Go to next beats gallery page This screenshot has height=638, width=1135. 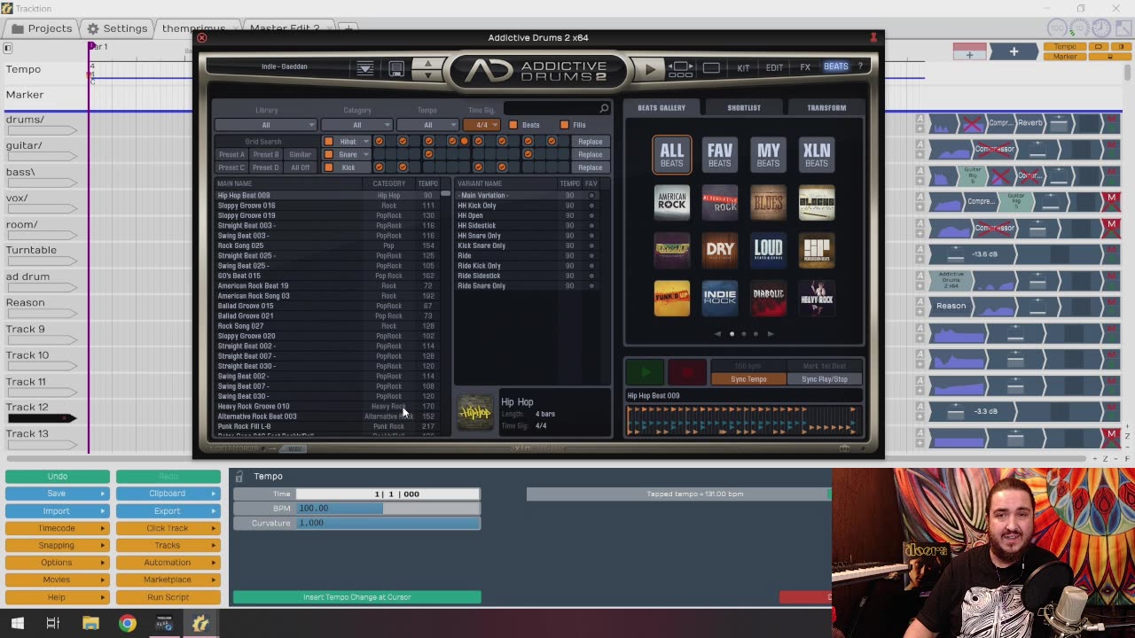[770, 334]
